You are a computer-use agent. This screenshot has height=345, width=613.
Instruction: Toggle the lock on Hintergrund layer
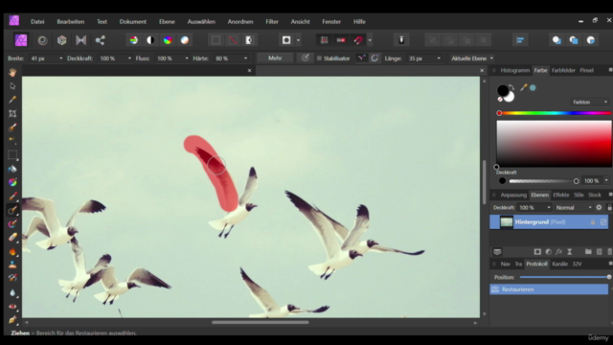pos(593,221)
